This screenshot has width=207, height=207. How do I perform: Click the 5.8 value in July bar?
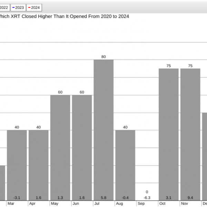tap(103, 198)
